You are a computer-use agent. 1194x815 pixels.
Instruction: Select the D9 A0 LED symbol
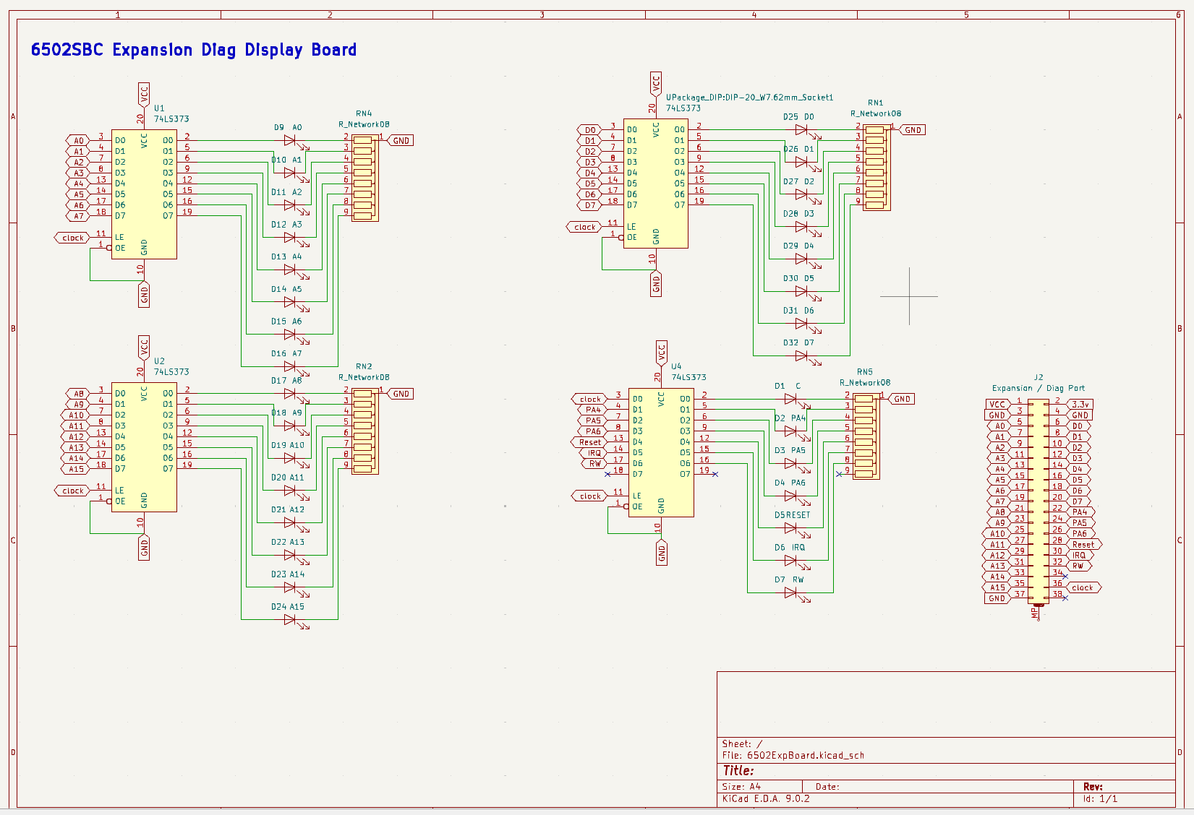(x=290, y=141)
